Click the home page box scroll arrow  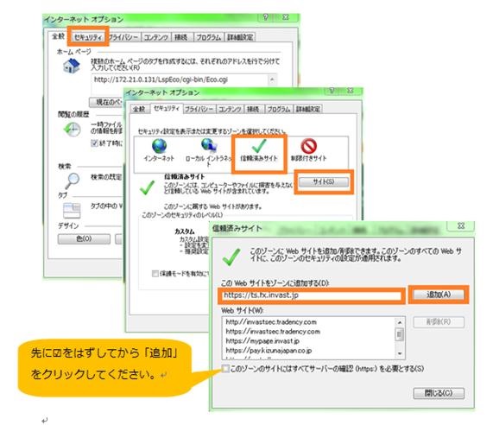(272, 79)
